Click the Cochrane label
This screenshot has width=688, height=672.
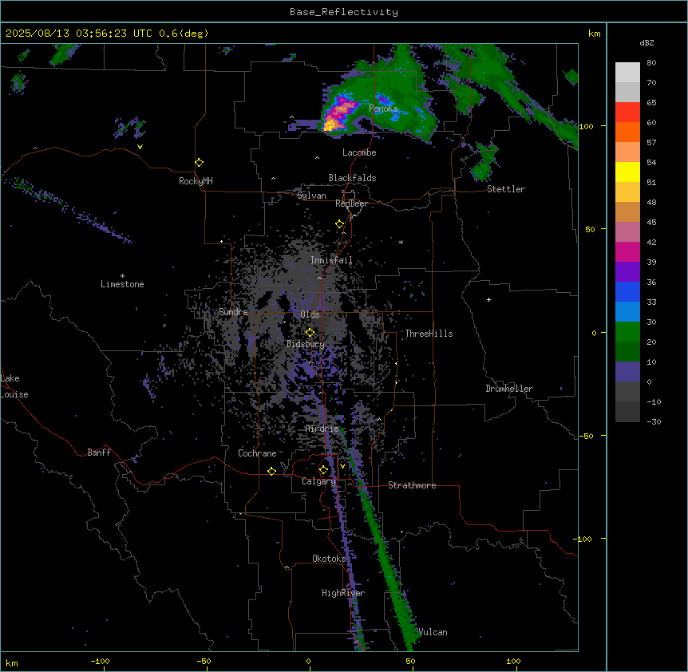tap(257, 453)
